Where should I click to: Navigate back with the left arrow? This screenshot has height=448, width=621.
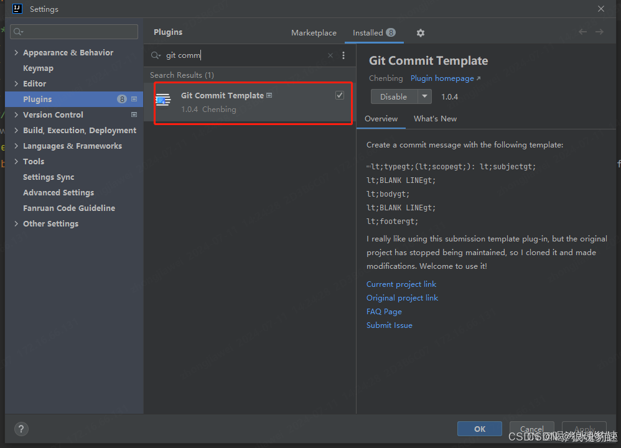coord(582,32)
